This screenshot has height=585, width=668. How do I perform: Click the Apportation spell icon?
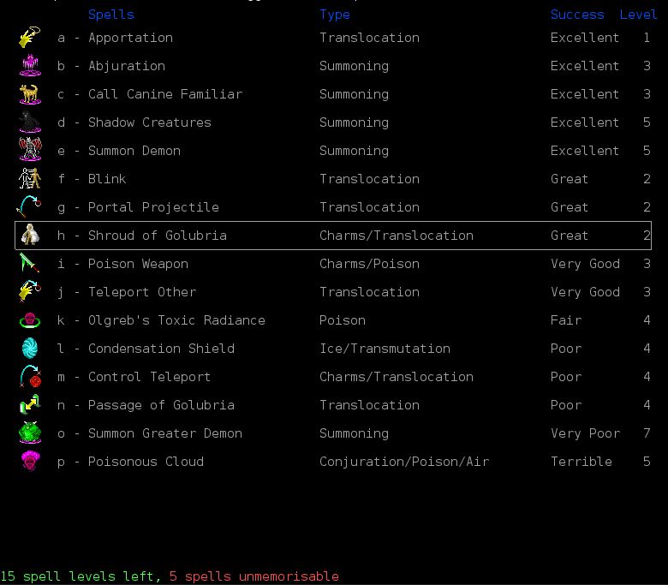click(x=30, y=38)
